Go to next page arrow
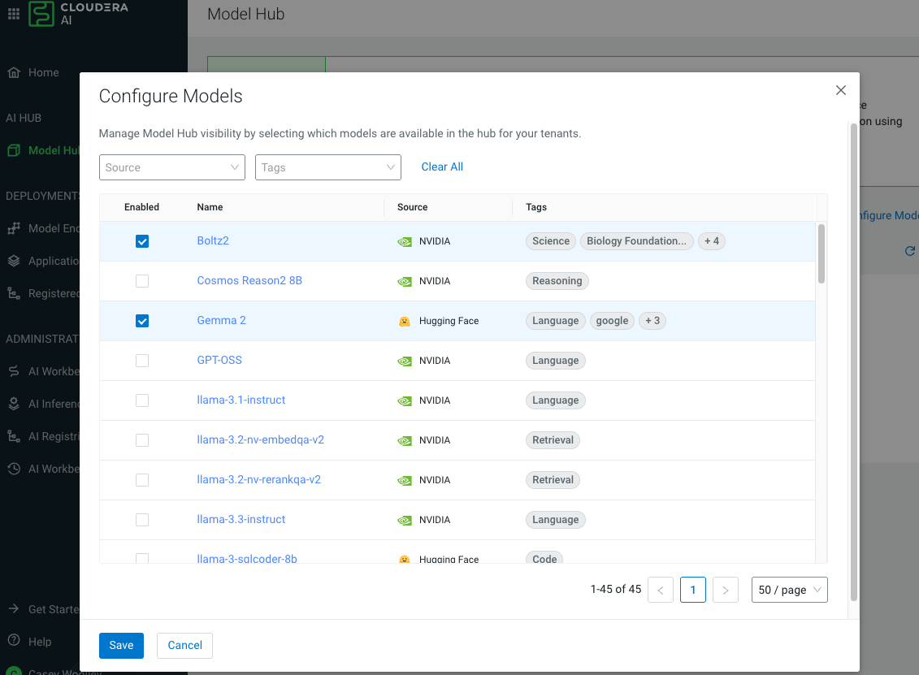The width and height of the screenshot is (919, 675). tap(726, 590)
